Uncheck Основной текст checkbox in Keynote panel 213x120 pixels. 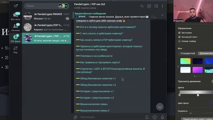point(179,37)
